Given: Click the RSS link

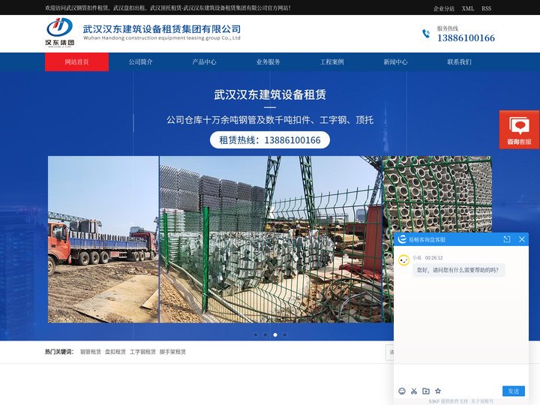Looking at the screenshot, I should (x=486, y=8).
